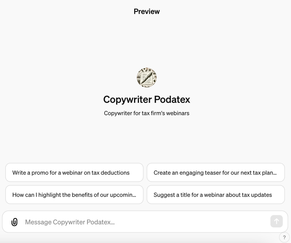Click the 'Copywriter Podatex' title text

point(147,100)
